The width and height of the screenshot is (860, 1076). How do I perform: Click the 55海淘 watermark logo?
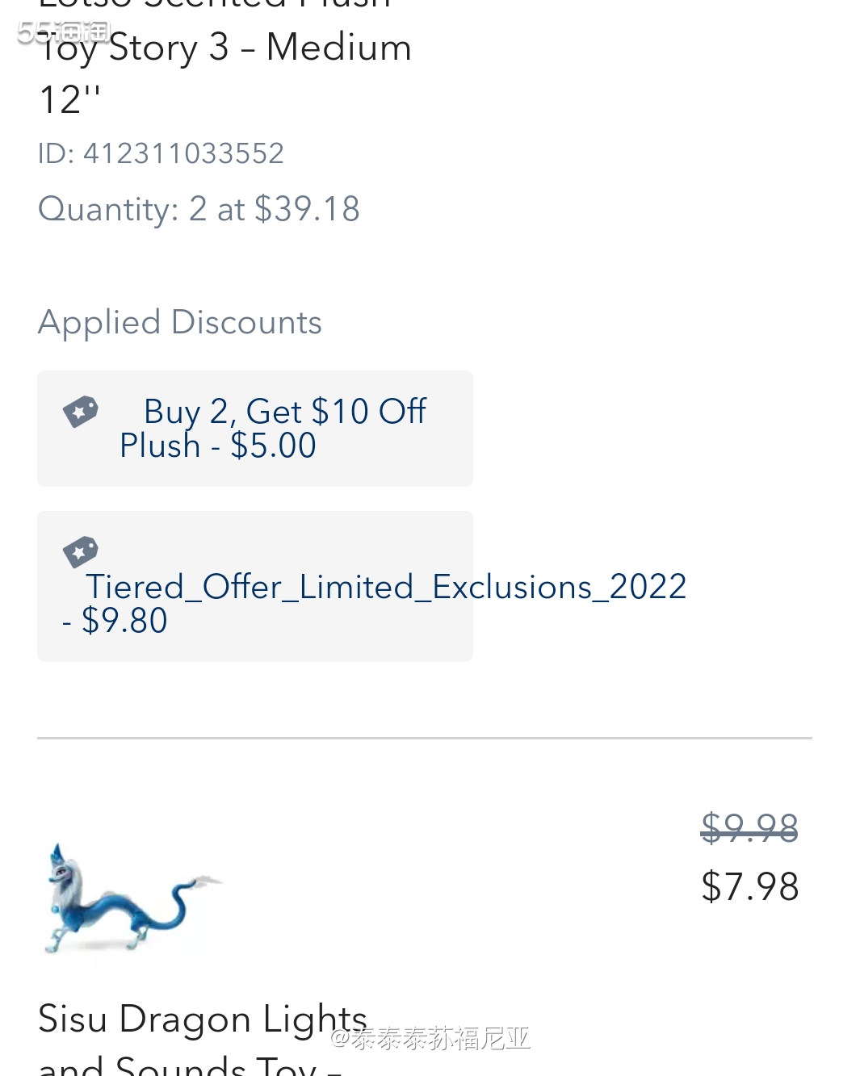pyautogui.click(x=64, y=31)
